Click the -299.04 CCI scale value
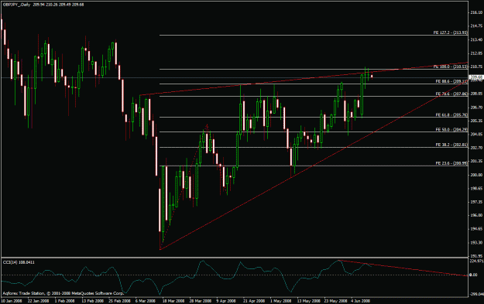The width and height of the screenshot is (484, 304). [477, 295]
